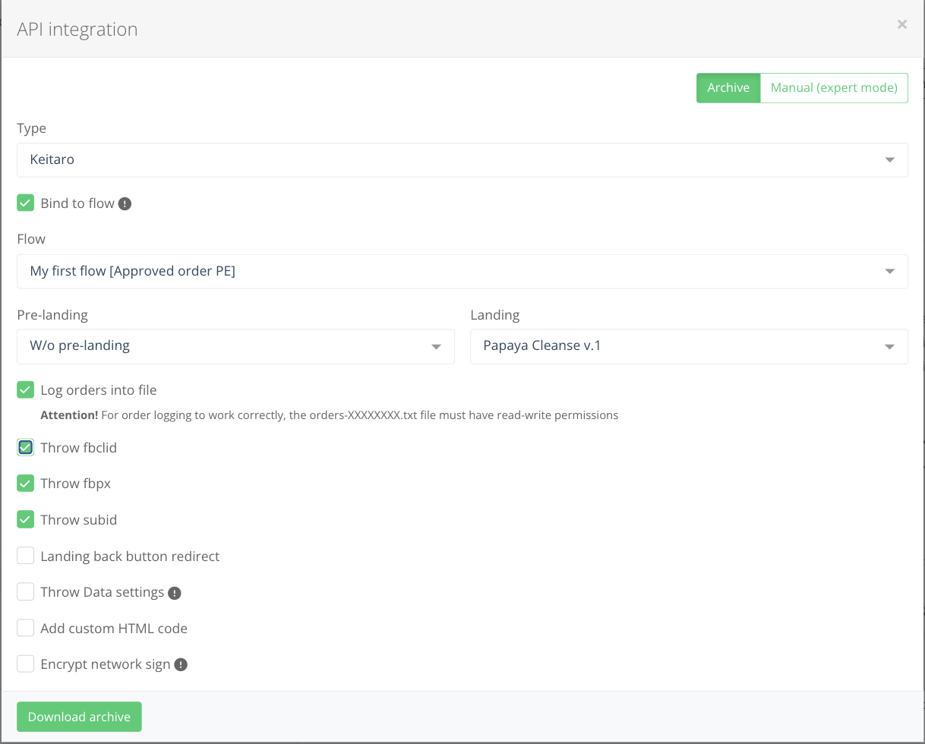This screenshot has height=744, width=925.
Task: Check the Throw Data settings box
Action: tap(26, 591)
